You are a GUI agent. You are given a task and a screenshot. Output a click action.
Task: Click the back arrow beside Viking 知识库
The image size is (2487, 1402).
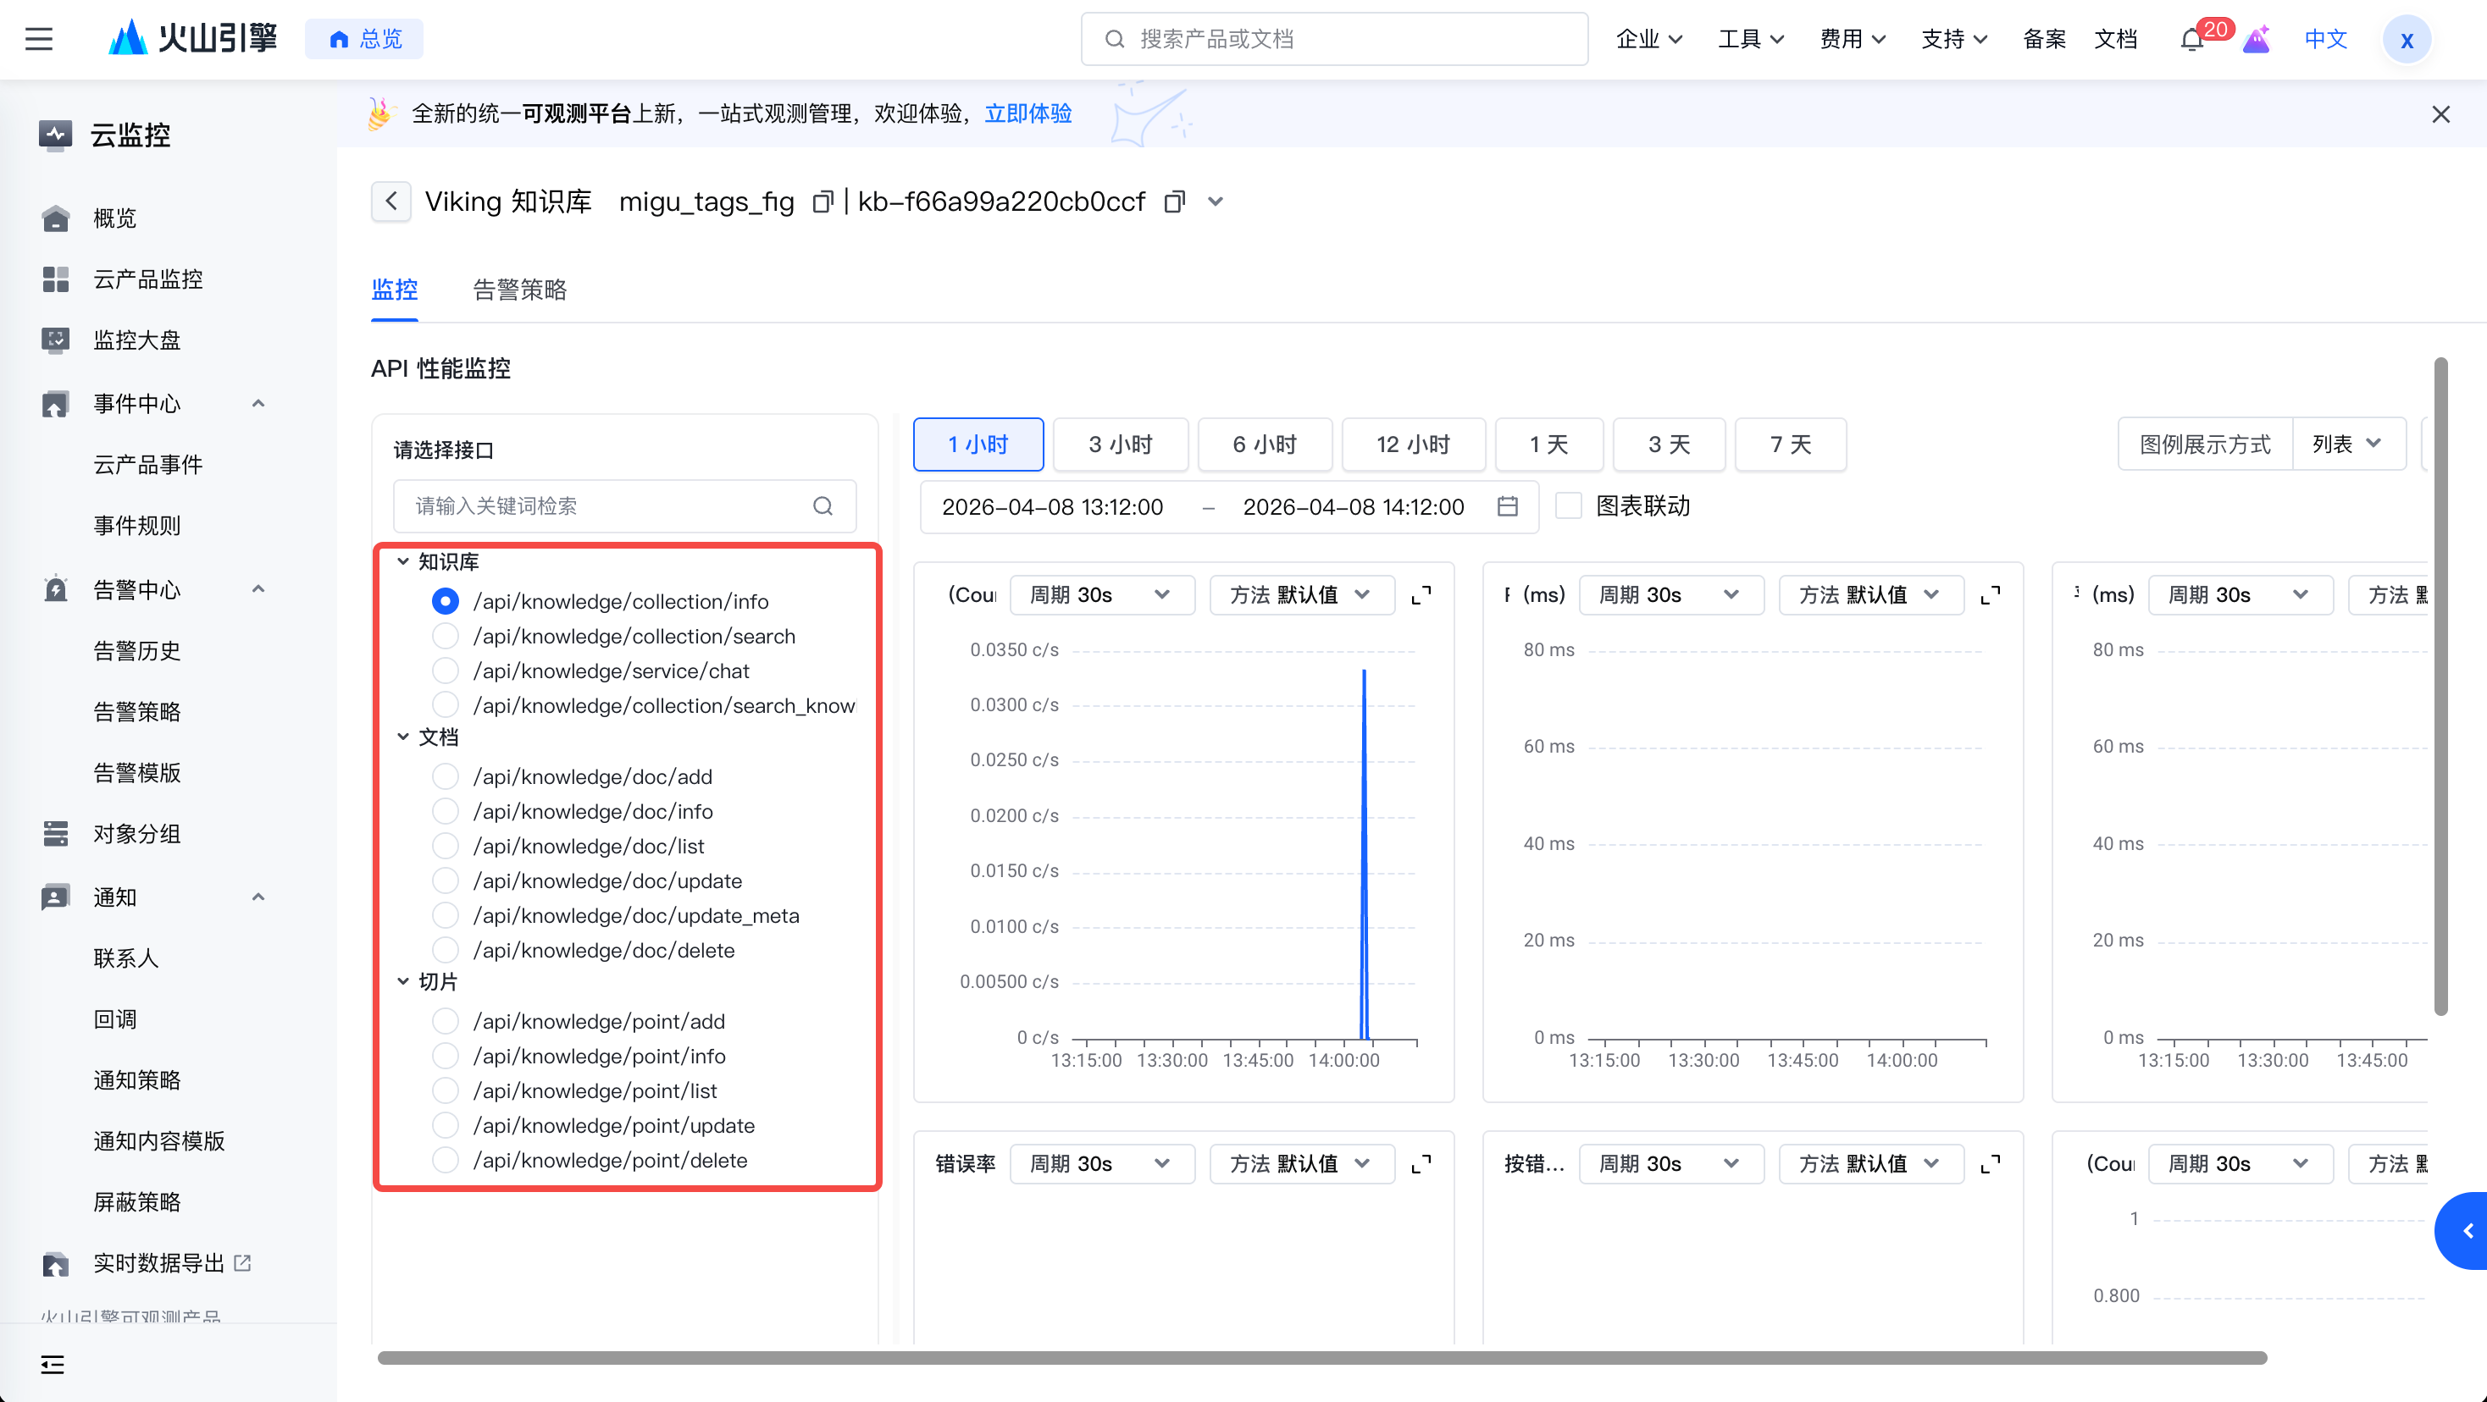tap(391, 201)
